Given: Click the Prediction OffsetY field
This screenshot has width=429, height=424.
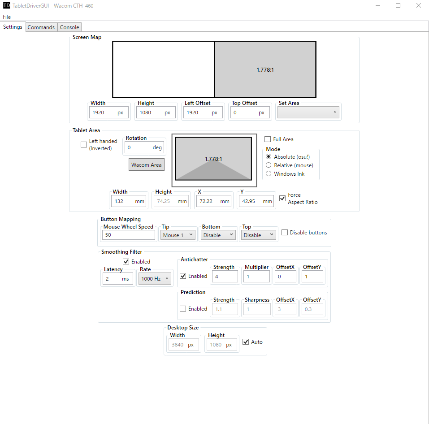Looking at the screenshot, I should coord(312,309).
